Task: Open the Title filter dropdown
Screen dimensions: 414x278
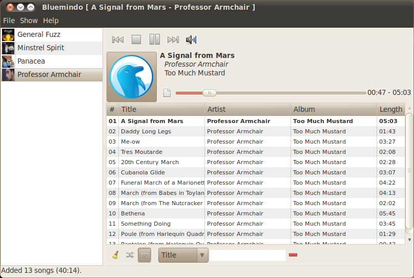Action: point(183,255)
